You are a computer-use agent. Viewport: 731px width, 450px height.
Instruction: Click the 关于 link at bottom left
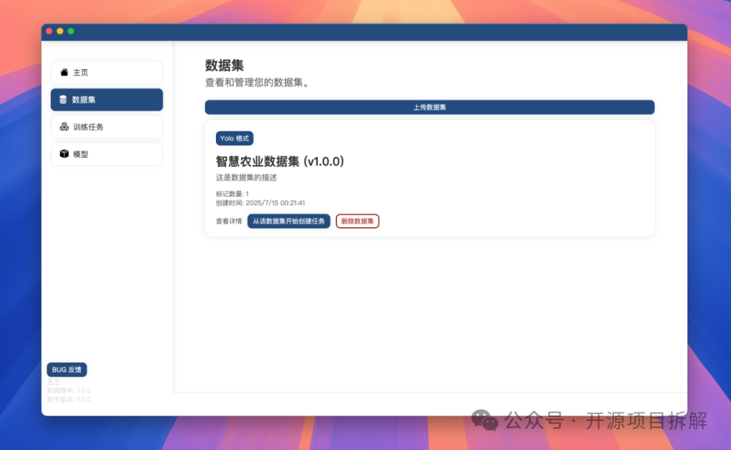tap(53, 381)
